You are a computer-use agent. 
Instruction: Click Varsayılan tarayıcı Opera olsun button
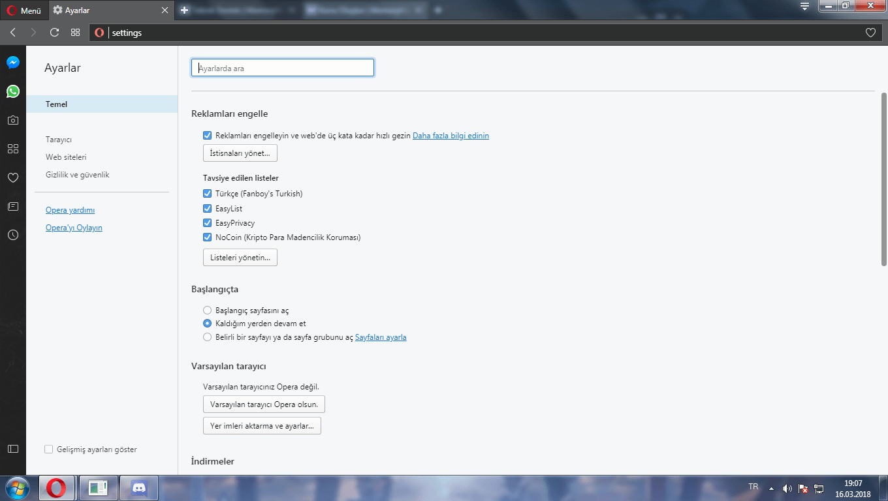click(x=264, y=404)
